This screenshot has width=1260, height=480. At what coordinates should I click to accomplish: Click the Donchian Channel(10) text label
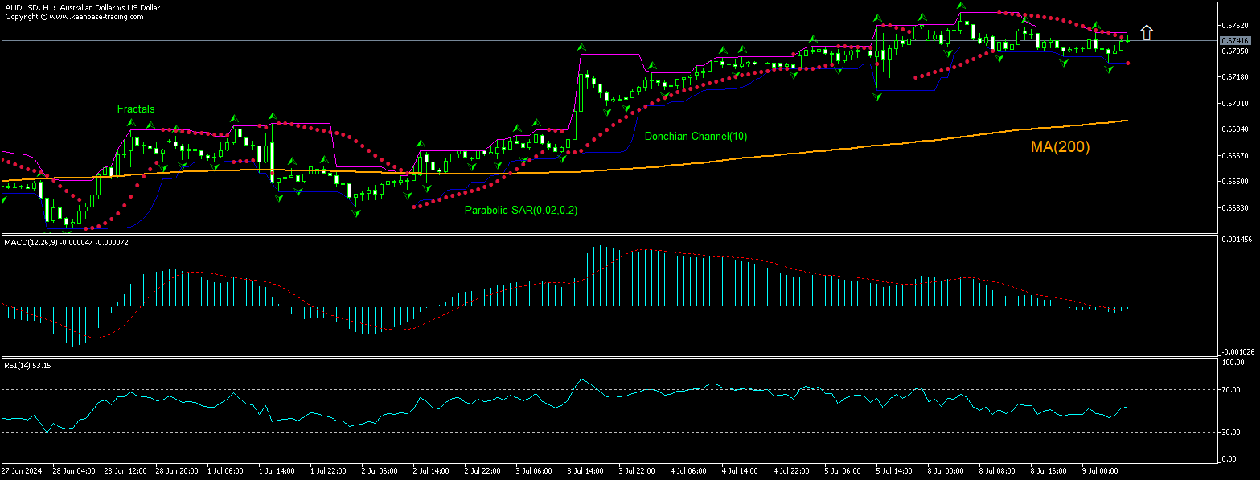(696, 136)
